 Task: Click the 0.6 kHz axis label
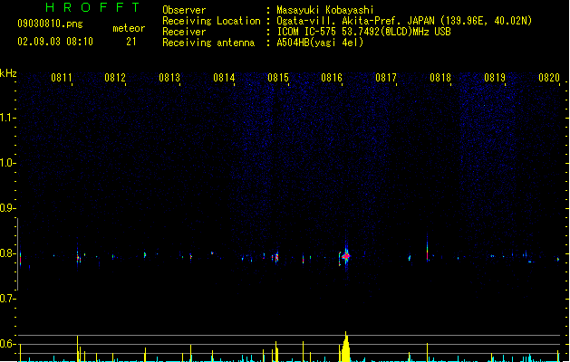coord(7,344)
